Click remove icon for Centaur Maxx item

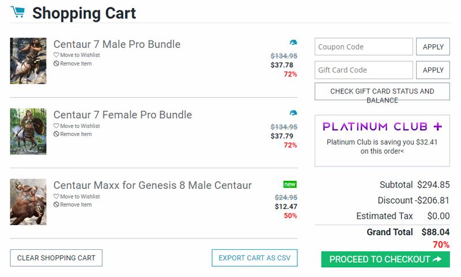(x=56, y=205)
